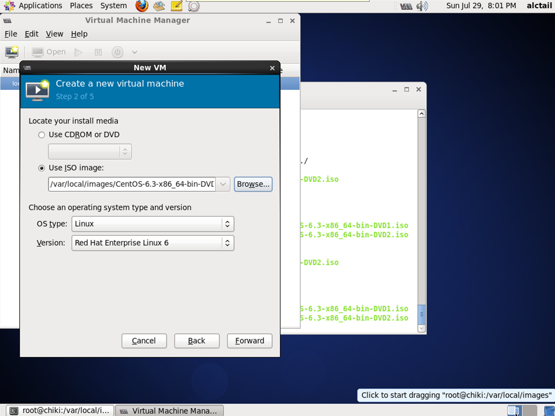
Task: Click the Pause toolbar button
Action: [98, 52]
